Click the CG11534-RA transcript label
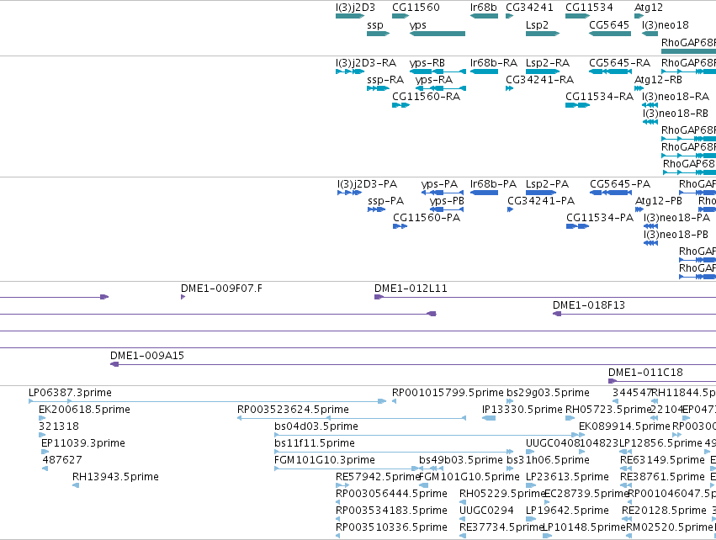The image size is (716, 540). tap(599, 97)
